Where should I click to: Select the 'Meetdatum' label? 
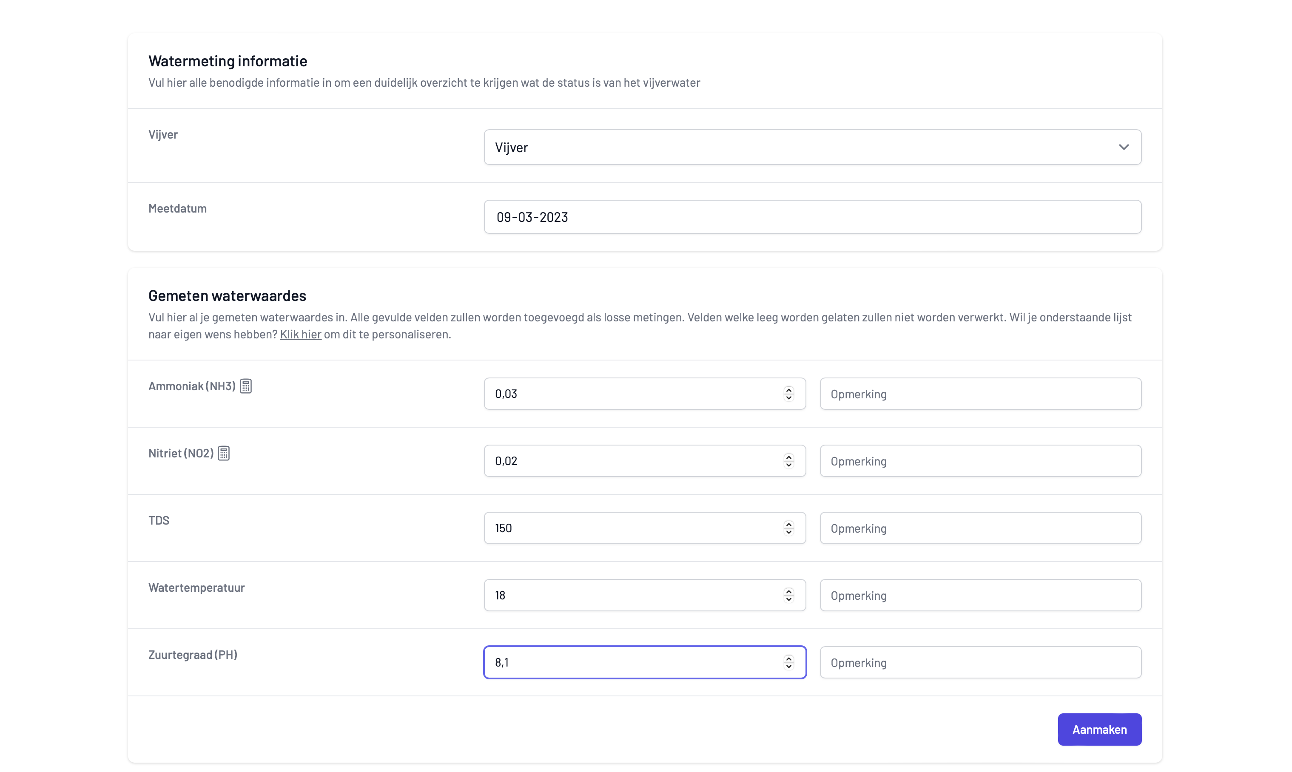[177, 208]
